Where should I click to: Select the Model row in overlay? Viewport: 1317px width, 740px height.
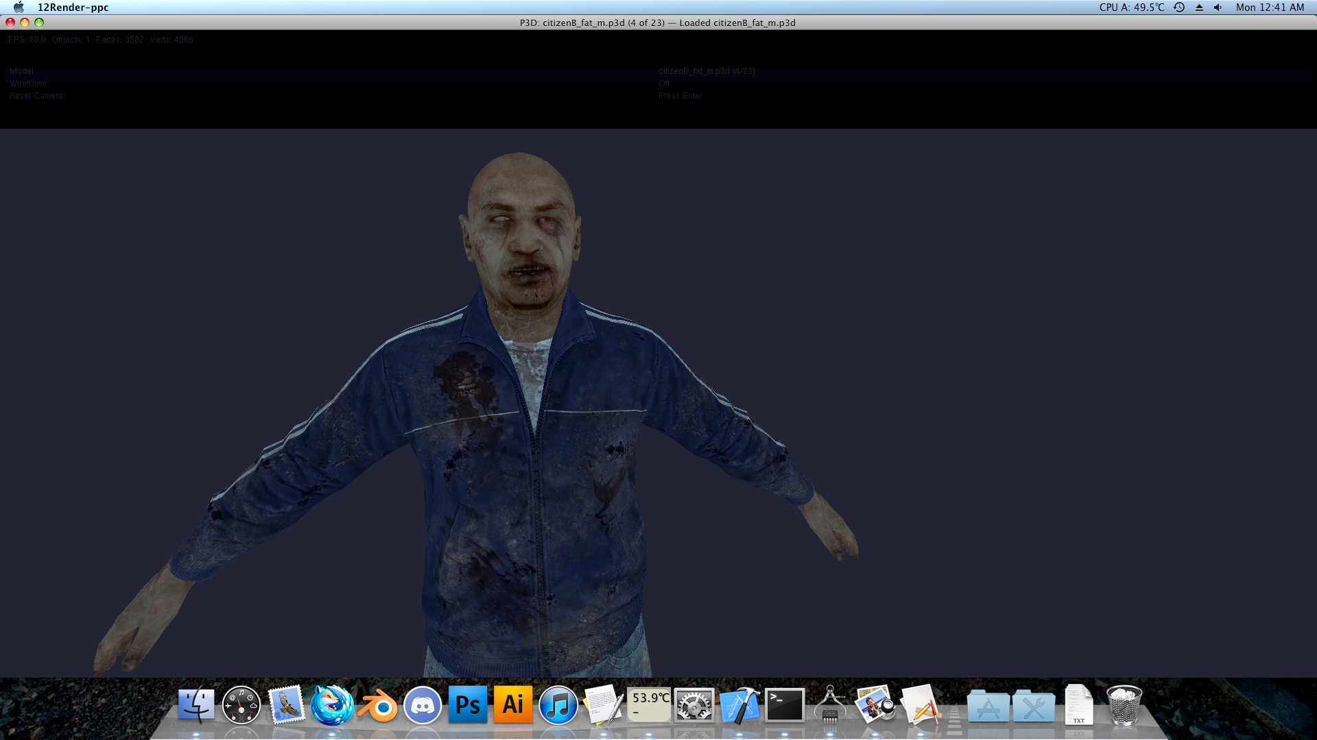(x=21, y=71)
